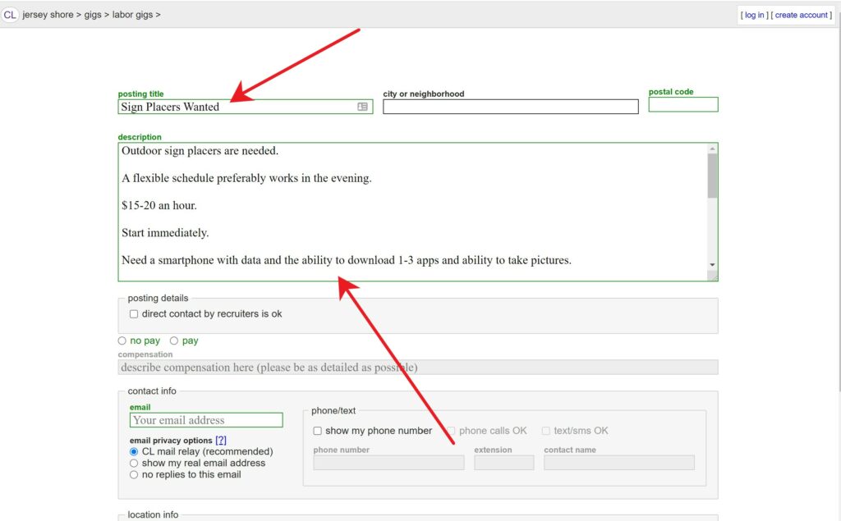Open the gigs breadcrumb link
The image size is (841, 521).
[93, 15]
